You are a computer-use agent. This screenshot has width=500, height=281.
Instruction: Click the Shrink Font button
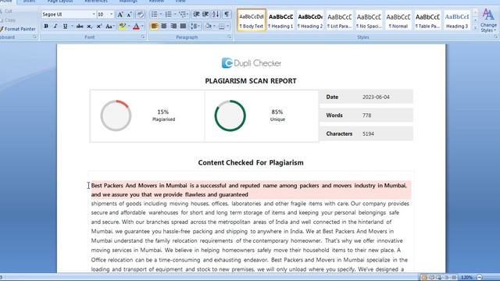(x=129, y=14)
